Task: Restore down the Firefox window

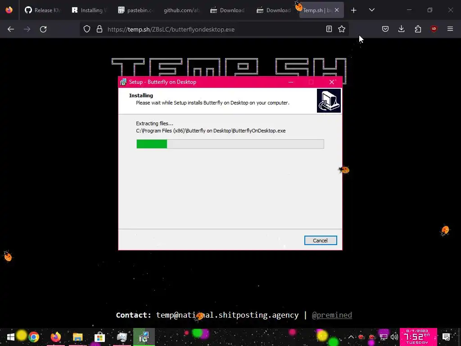Action: pos(430,10)
